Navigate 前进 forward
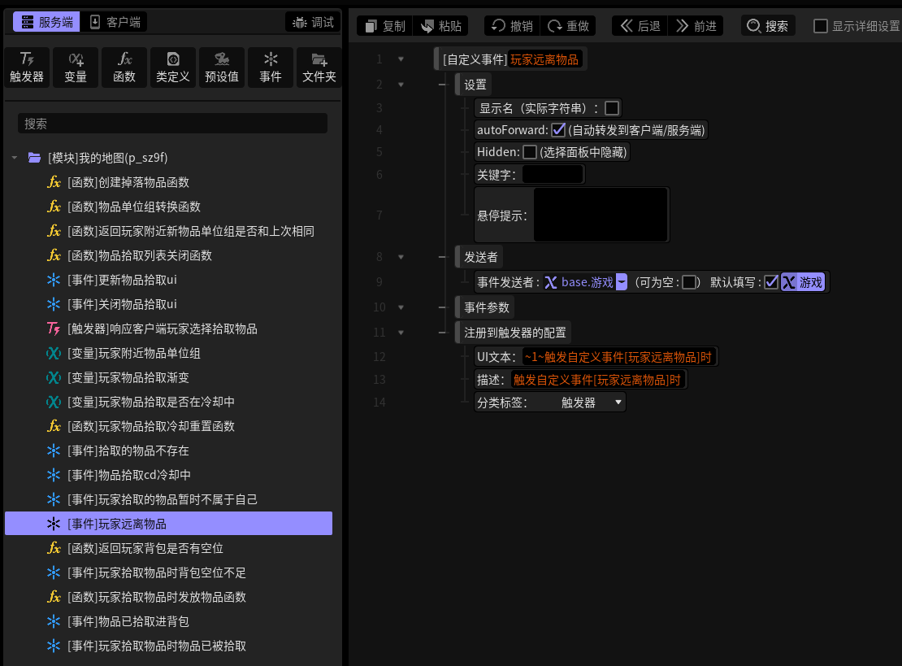This screenshot has height=666, width=902. [696, 26]
